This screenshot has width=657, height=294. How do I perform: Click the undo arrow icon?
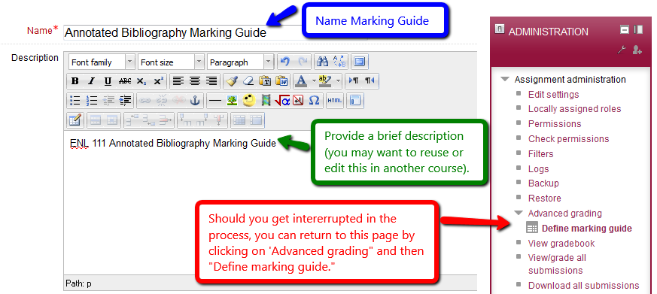285,62
